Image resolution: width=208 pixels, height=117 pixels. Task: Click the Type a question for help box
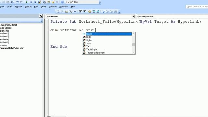pos(197,6)
